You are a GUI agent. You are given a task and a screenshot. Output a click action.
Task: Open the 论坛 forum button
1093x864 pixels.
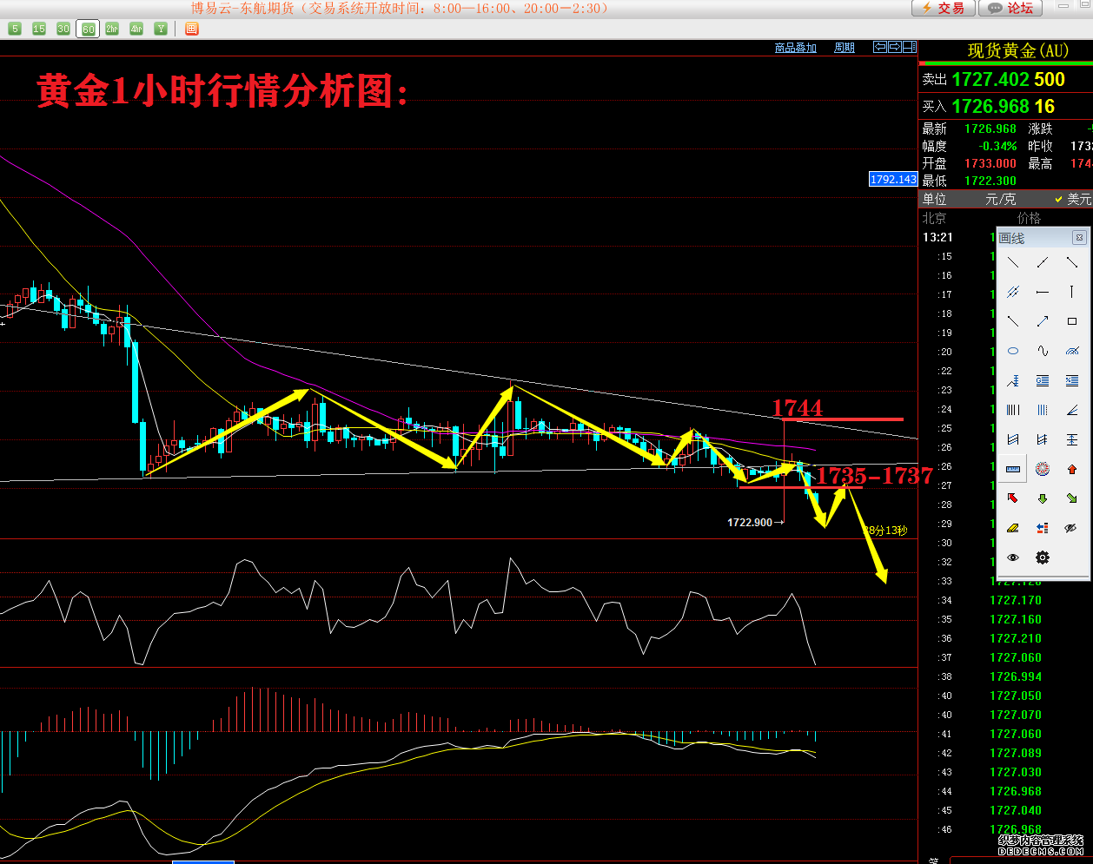[1010, 8]
